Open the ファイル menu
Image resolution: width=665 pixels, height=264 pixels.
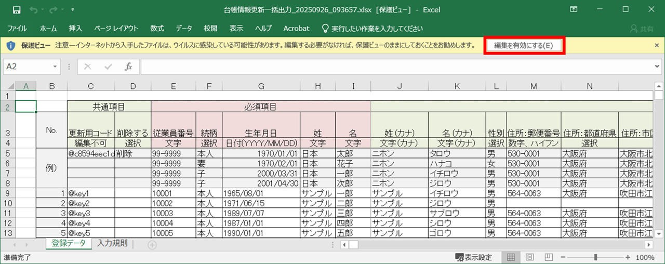coord(17,29)
